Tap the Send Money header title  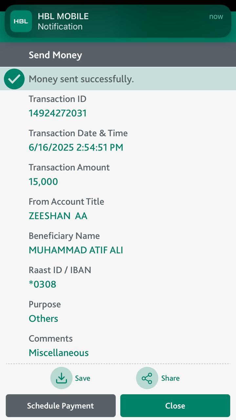[55, 55]
